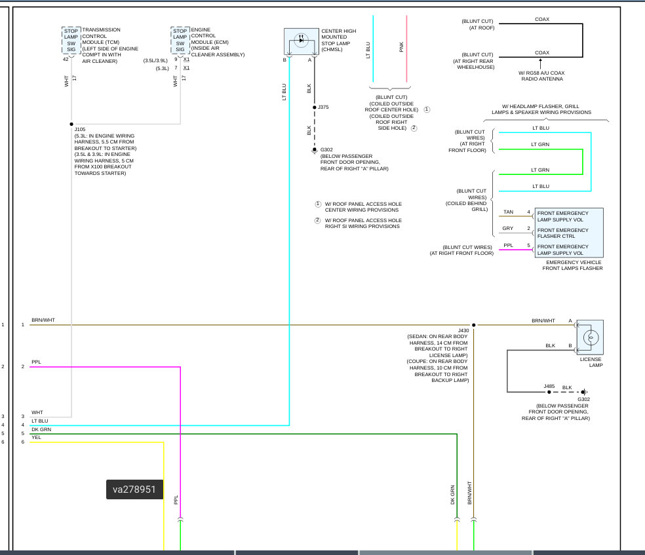Select the J105 splice dot
The width and height of the screenshot is (645, 555).
[71, 124]
